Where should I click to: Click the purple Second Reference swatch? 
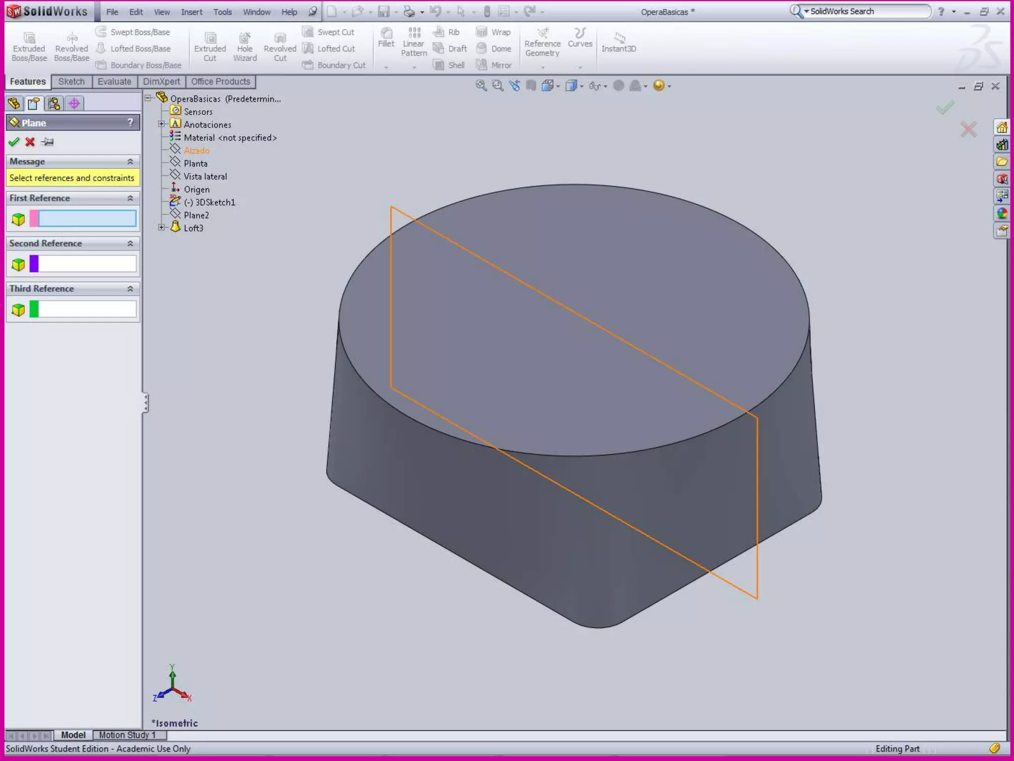click(x=34, y=264)
